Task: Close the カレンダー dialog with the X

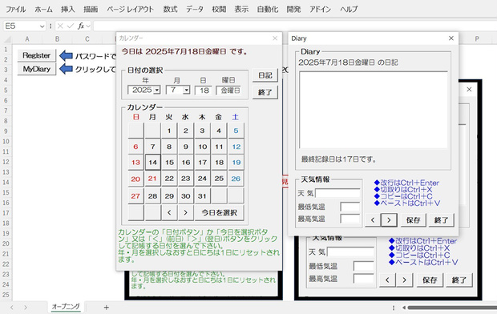Action: tap(275, 38)
